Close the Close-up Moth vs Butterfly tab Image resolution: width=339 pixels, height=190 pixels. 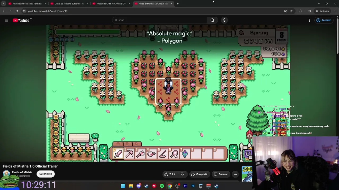pyautogui.click(x=87, y=4)
